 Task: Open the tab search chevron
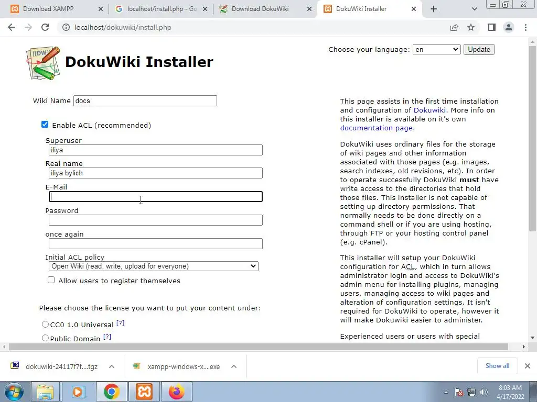click(x=474, y=9)
